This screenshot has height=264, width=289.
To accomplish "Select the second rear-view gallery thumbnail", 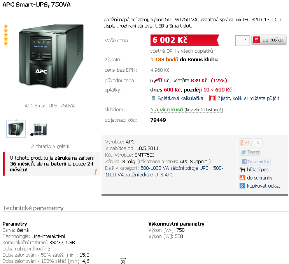I will [39, 129].
